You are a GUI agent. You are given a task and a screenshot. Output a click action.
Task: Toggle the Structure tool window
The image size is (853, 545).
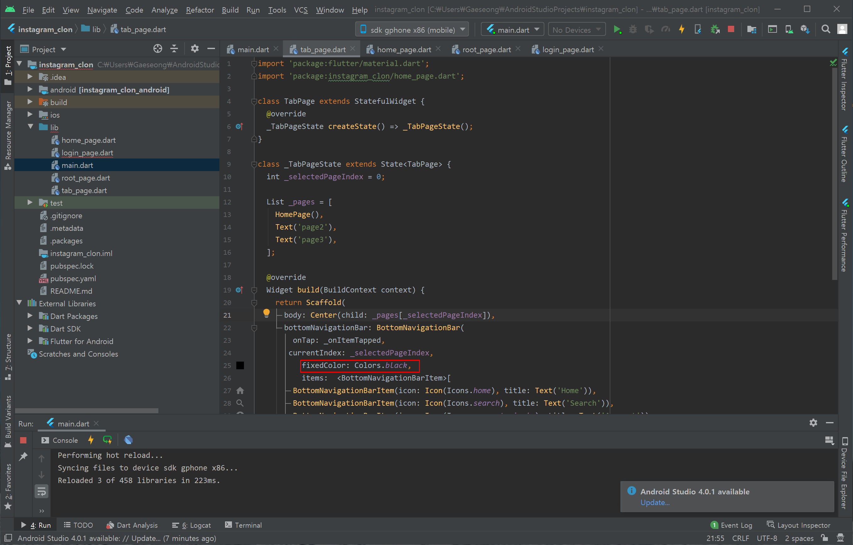(8, 357)
